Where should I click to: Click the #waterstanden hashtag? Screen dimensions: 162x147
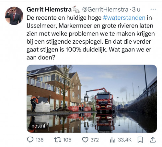[124, 18]
